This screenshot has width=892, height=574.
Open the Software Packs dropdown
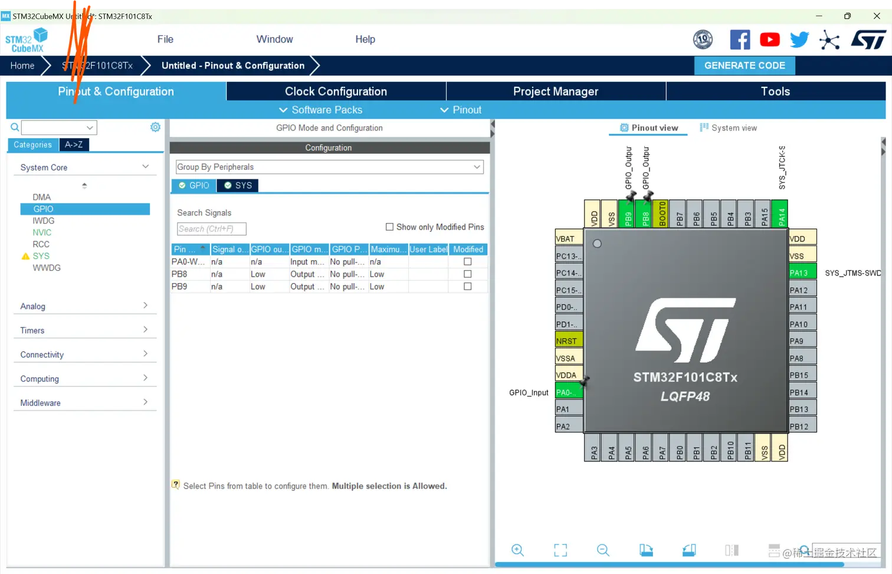pos(320,110)
